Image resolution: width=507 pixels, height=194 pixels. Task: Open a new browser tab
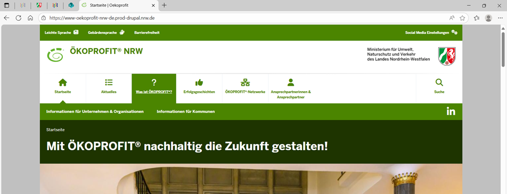[164, 5]
